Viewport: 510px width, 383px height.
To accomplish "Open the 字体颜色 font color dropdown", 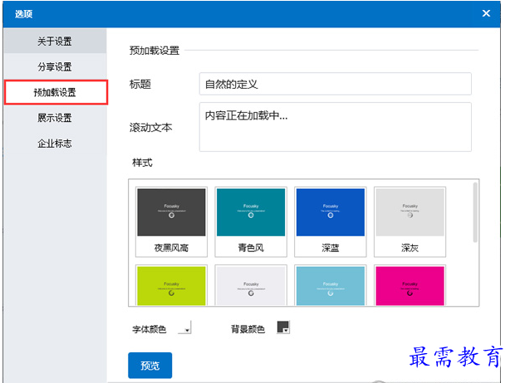I will pyautogui.click(x=184, y=329).
